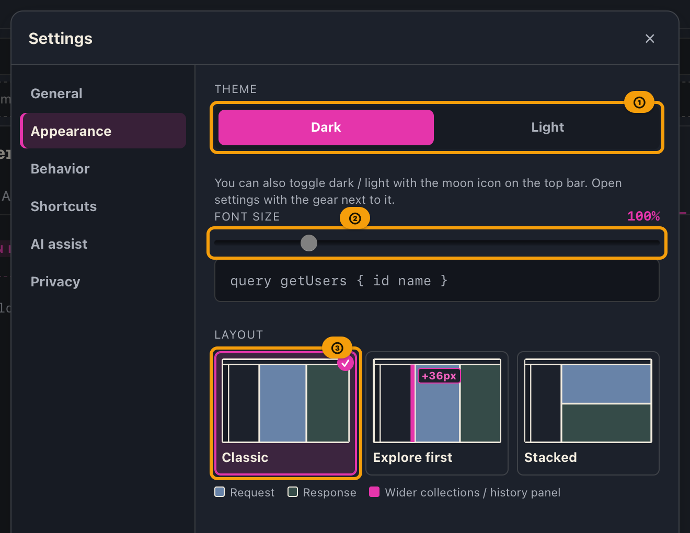Click the font size slider handle

(x=309, y=243)
